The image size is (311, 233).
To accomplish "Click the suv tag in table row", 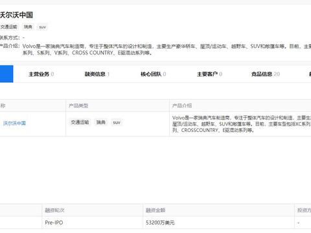I will [117, 122].
